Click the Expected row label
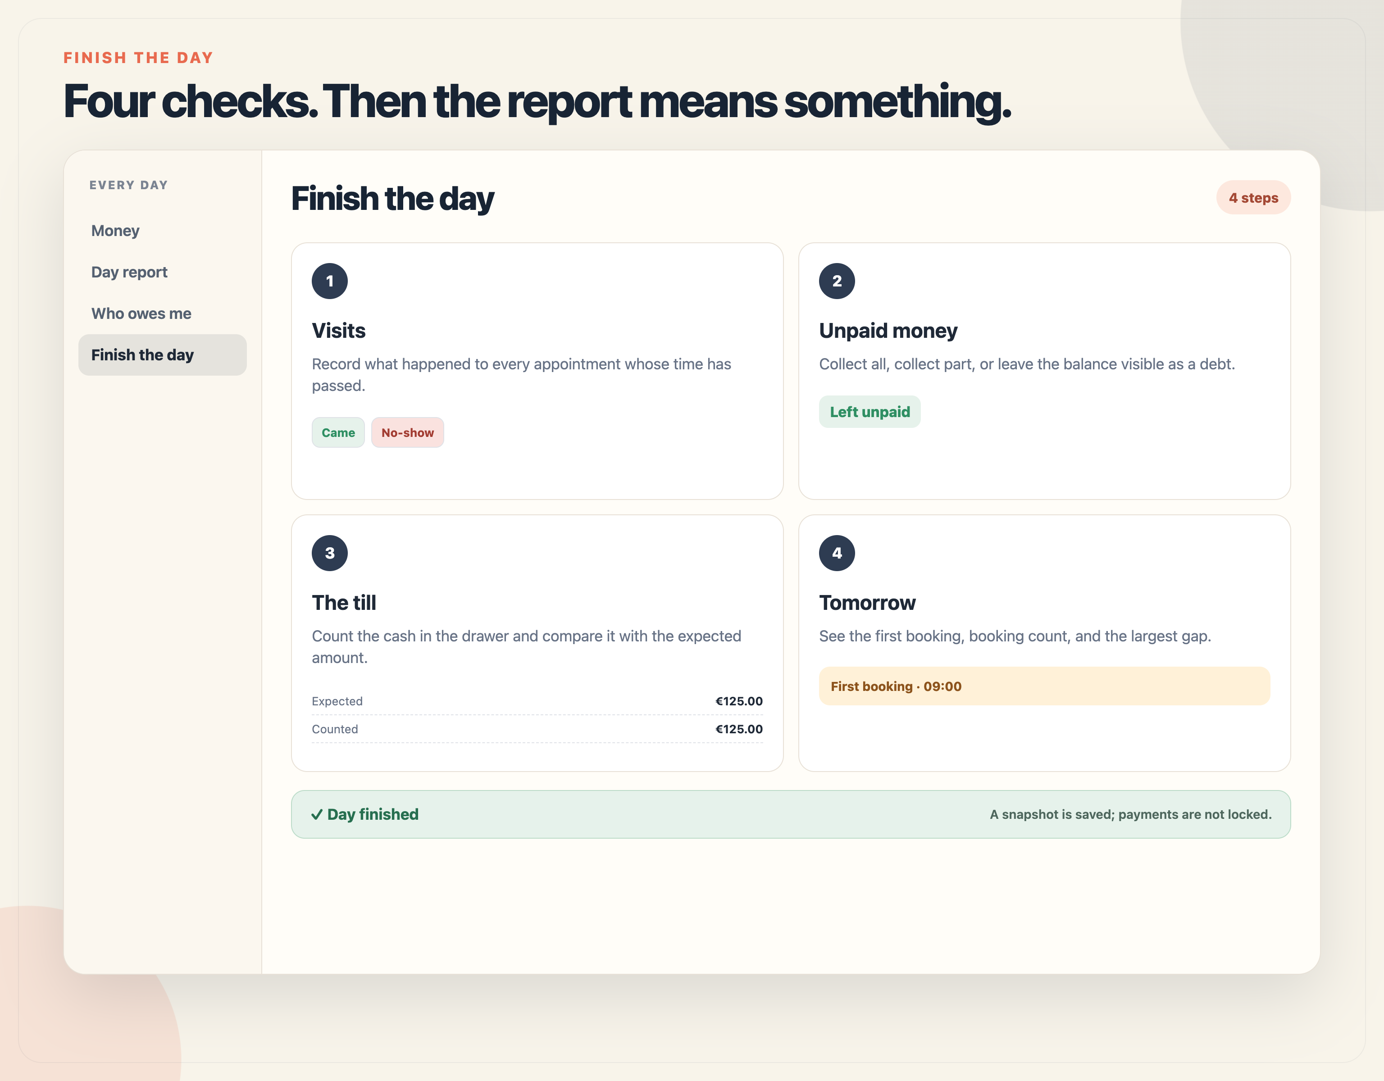1384x1081 pixels. 337,701
